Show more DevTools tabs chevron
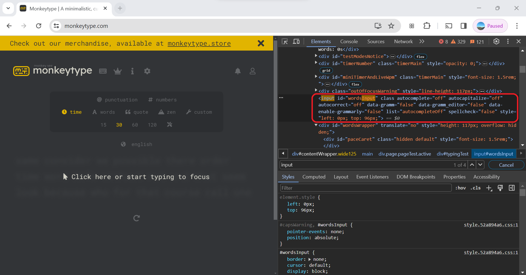This screenshot has height=275, width=526. click(422, 41)
